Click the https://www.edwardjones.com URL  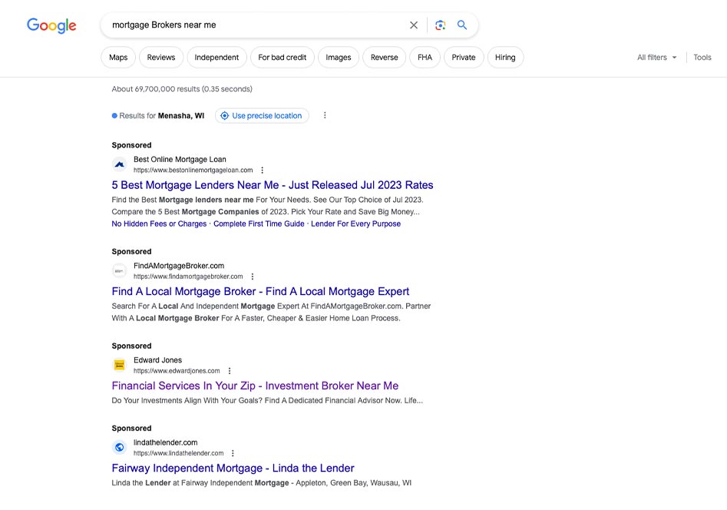[x=177, y=371]
